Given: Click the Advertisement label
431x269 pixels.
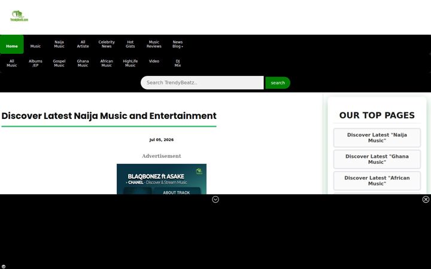Looking at the screenshot, I should coord(162,156).
